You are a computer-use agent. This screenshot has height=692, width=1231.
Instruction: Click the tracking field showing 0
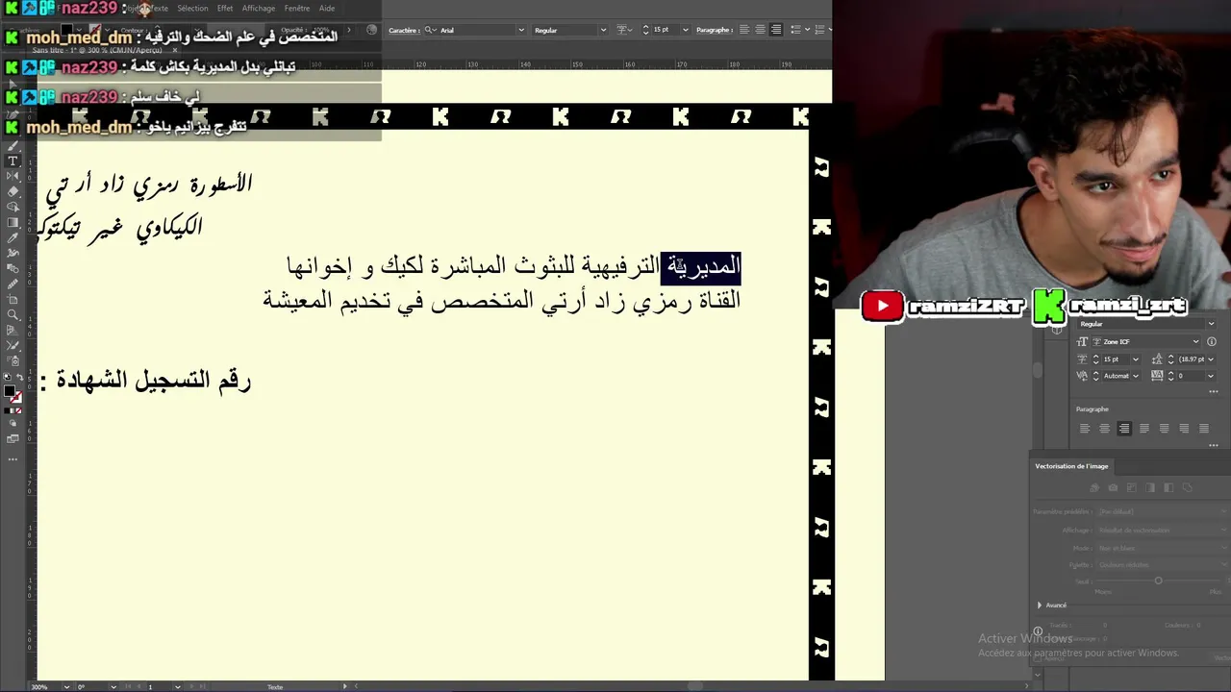point(1191,376)
